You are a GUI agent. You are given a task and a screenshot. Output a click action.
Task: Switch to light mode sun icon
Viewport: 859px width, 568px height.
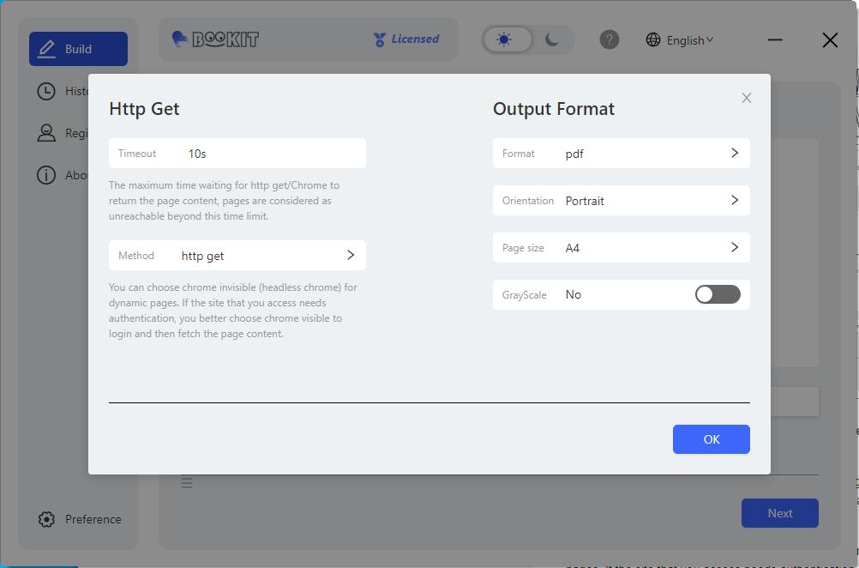point(504,39)
